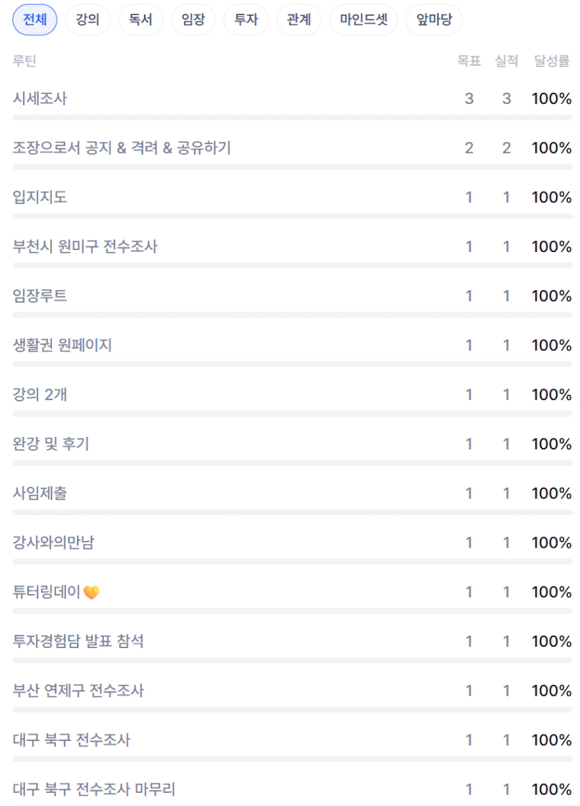Click the 달성률 column header
This screenshot has height=806, width=580.
[552, 61]
